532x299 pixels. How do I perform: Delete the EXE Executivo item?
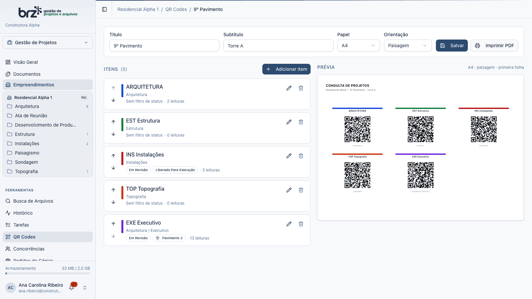point(301,224)
